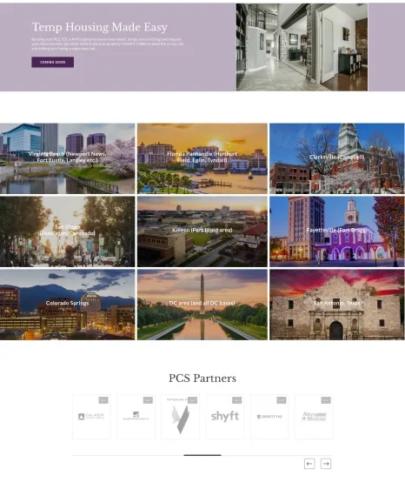The image size is (405, 496).
Task: Open the Calhoun partner logo card
Action: tap(91, 417)
